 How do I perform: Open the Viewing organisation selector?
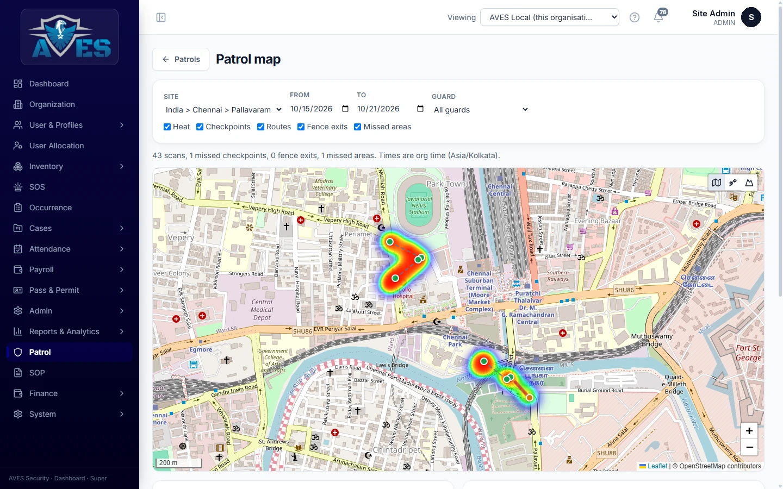(550, 17)
